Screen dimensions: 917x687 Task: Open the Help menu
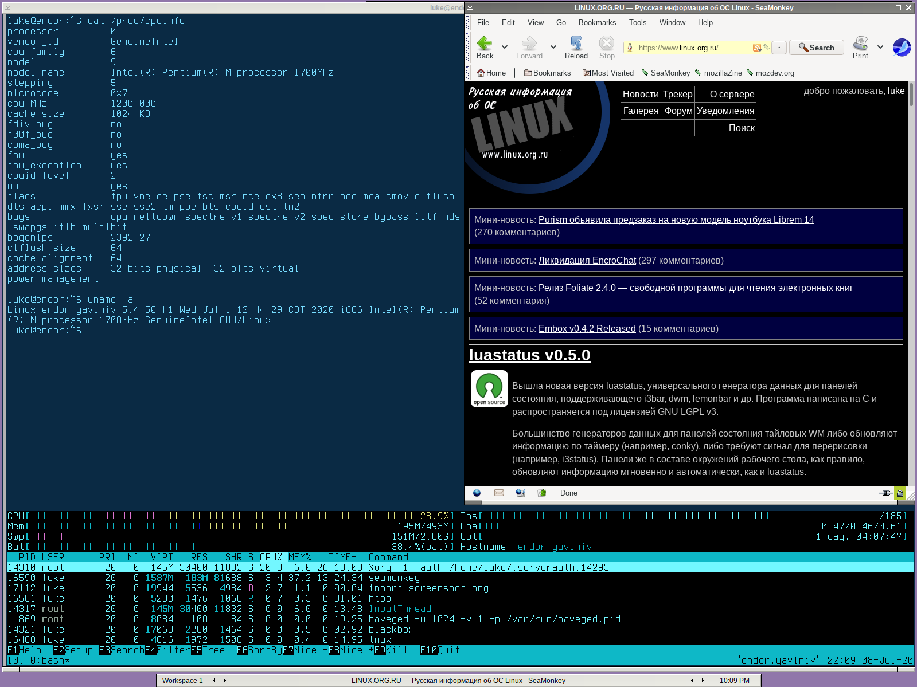[x=705, y=23]
